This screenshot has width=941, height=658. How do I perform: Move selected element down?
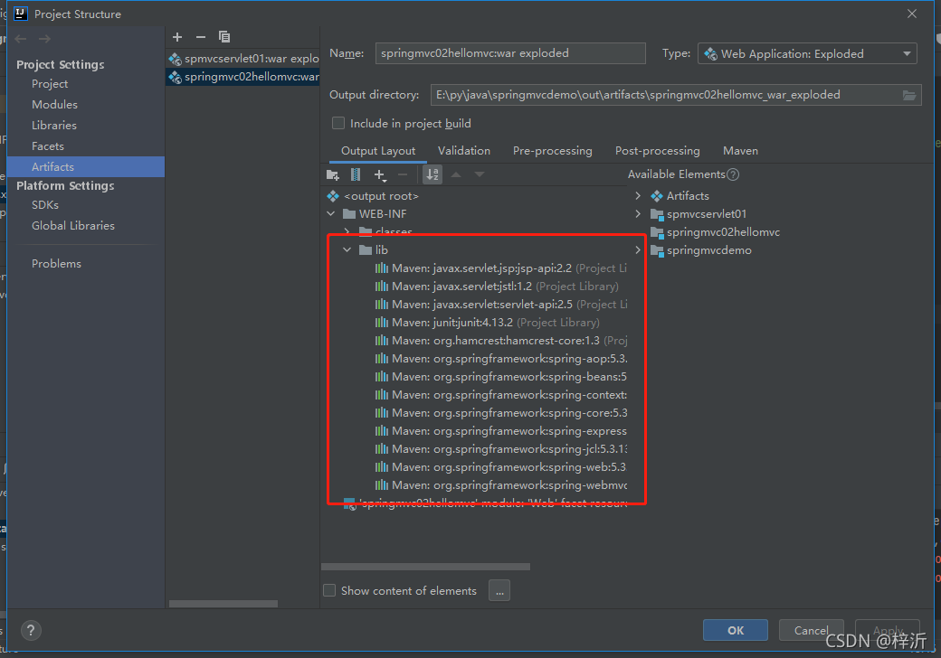(479, 175)
